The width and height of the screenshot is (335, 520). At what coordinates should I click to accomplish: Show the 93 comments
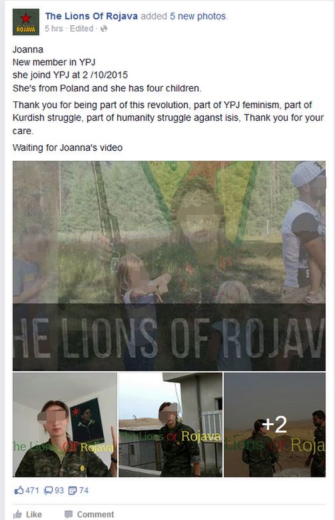click(59, 491)
